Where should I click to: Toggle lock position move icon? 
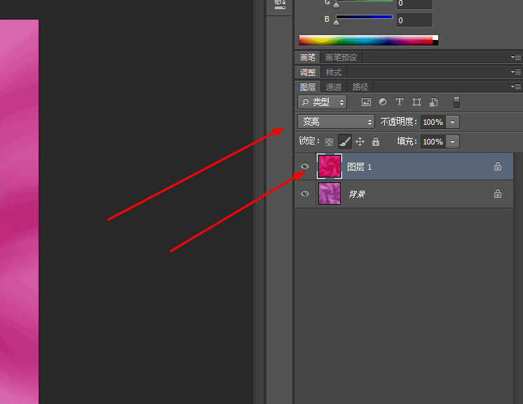click(x=360, y=142)
